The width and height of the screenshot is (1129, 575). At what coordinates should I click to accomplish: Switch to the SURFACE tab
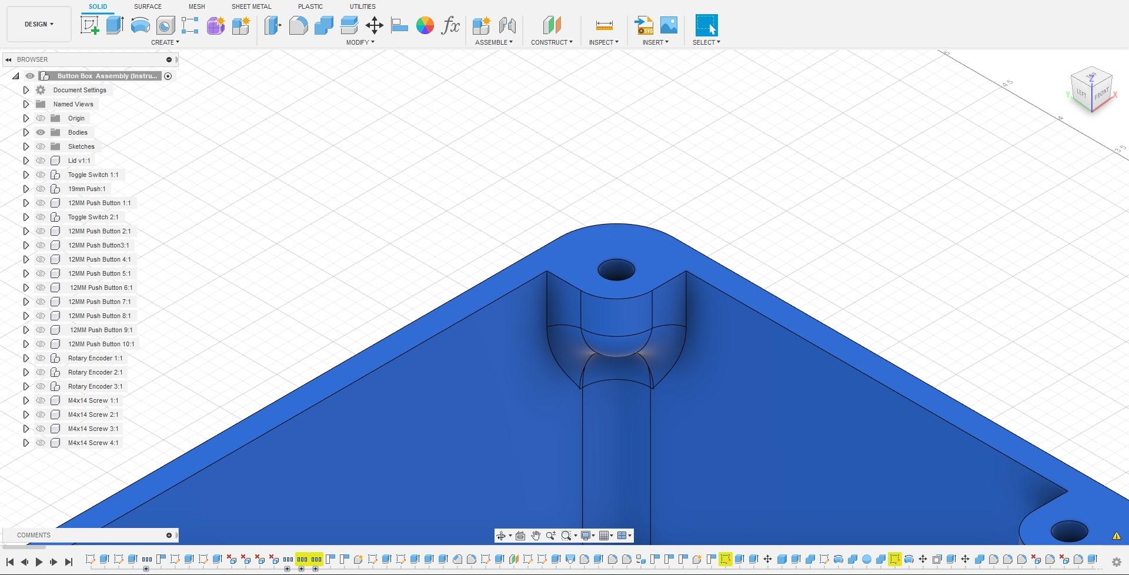coord(146,6)
